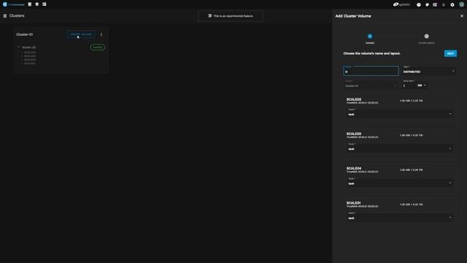467x263 pixels.
Task: Focus the volume Name input field
Action: point(371,71)
